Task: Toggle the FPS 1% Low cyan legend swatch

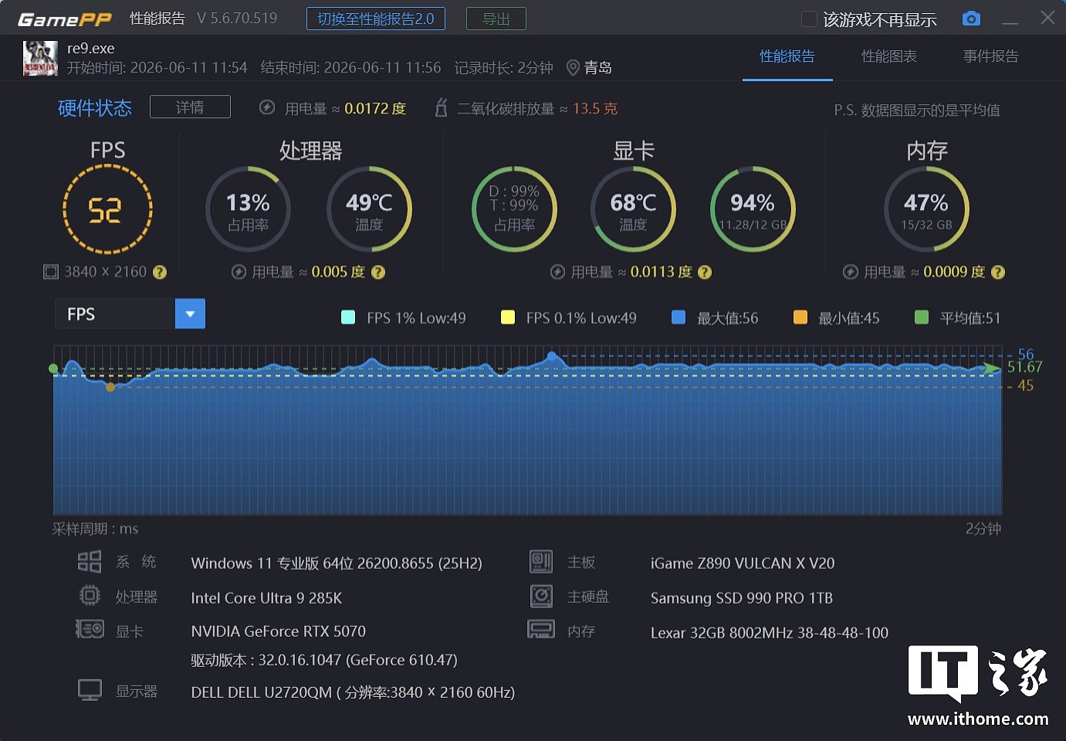Action: 348,317
